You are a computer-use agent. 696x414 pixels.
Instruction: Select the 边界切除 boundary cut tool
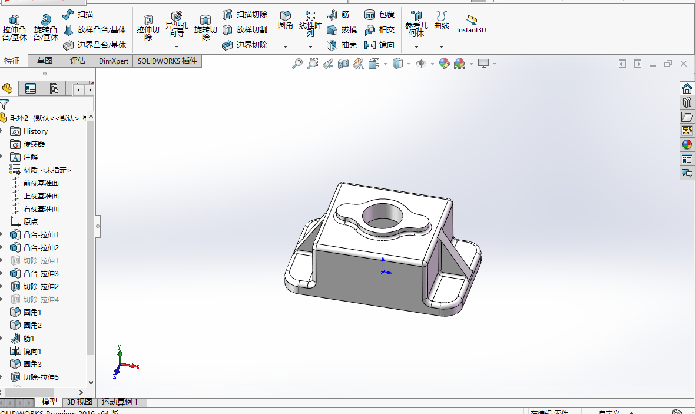[244, 45]
